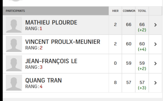
Task: Click Quang Tran's profile avatar
Action: [x=14, y=83]
